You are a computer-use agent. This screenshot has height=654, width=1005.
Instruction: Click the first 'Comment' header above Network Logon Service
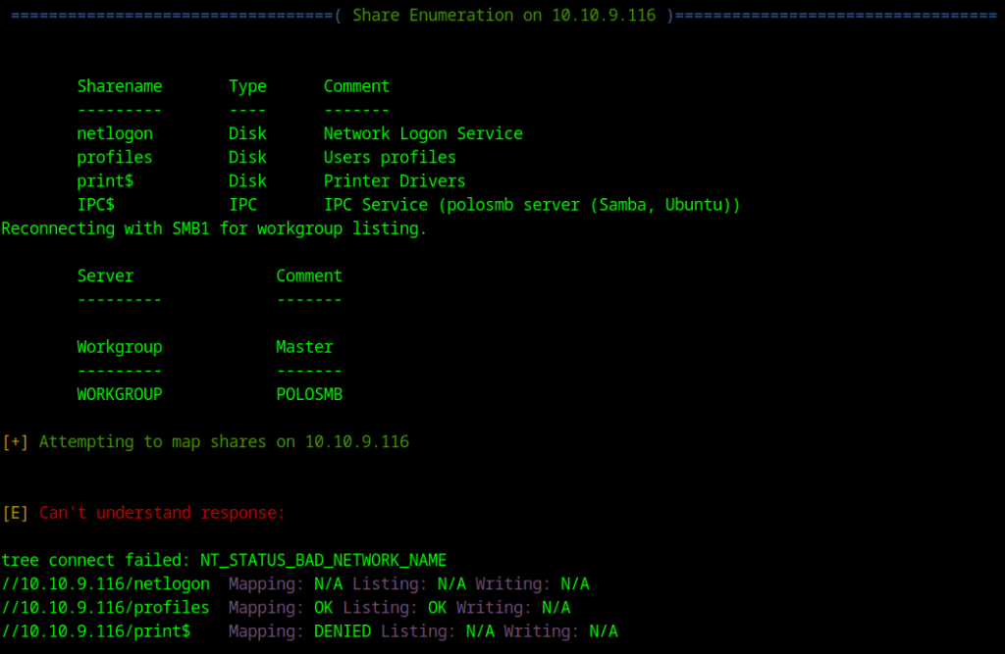[x=356, y=86]
